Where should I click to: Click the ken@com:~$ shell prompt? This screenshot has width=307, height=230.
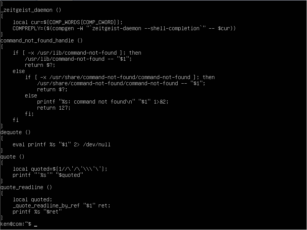click(16, 224)
